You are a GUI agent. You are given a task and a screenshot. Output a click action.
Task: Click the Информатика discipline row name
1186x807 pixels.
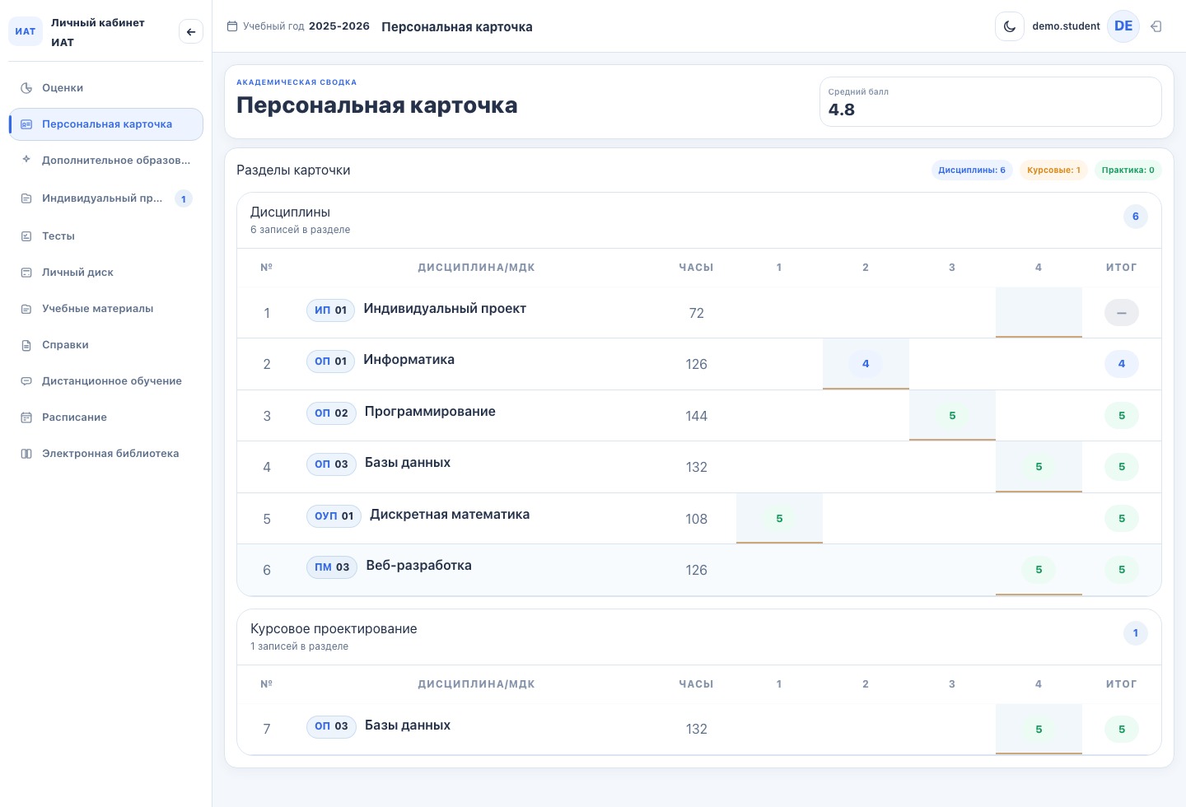click(x=409, y=360)
